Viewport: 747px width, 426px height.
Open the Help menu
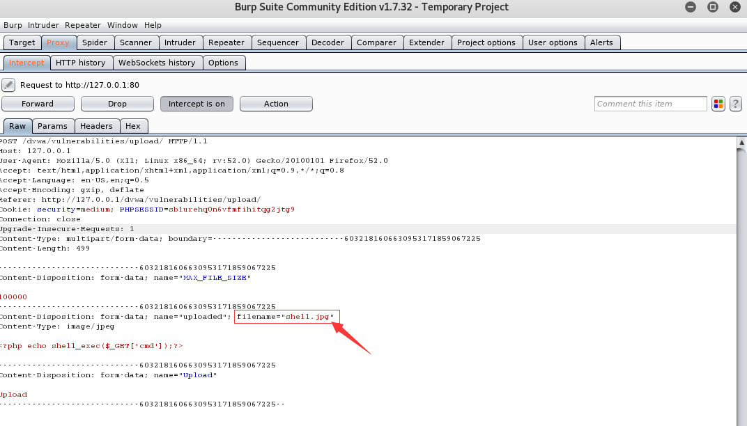pos(153,25)
